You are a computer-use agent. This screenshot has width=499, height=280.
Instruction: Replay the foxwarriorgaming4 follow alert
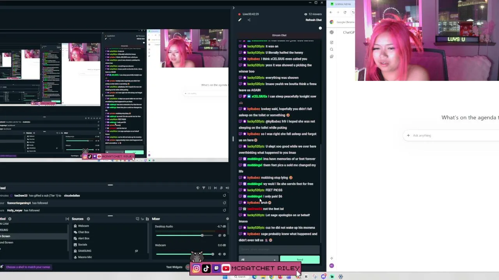pyautogui.click(x=224, y=203)
